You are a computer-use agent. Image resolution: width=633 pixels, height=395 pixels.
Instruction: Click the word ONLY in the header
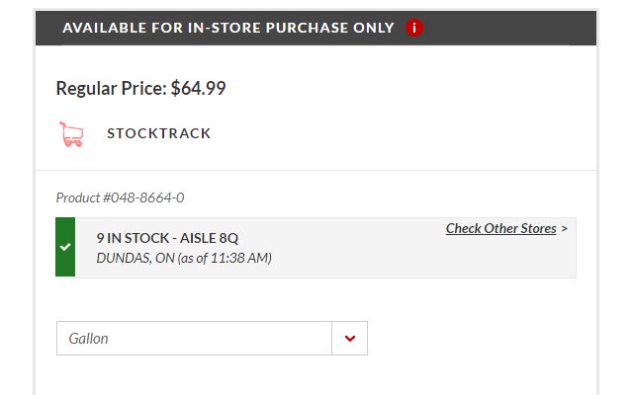[374, 28]
